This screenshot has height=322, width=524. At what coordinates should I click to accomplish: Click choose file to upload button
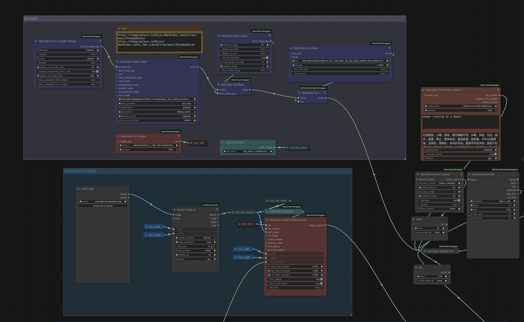point(103,206)
